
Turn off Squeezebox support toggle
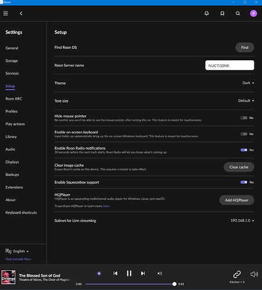[244, 182]
